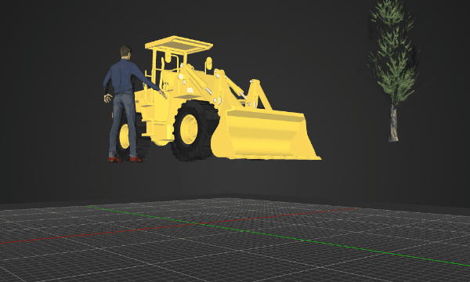Select the loader's rear wheel behind the man
This screenshot has width=470, height=282.
(132, 136)
